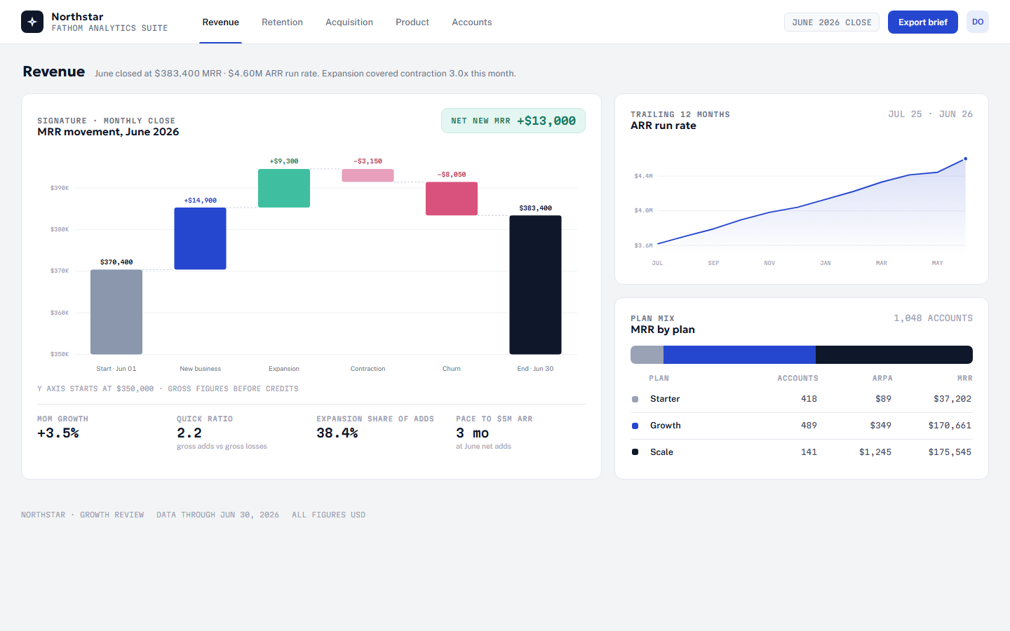Open the DO user avatar
Image resolution: width=1010 pixels, height=631 pixels.
pyautogui.click(x=978, y=22)
